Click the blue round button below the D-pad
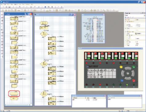The height and width of the screenshot is (112, 146). point(122,80)
